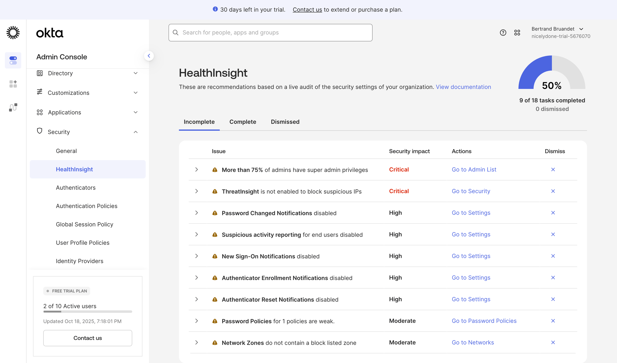Expand the Password Policies row
617x363 pixels.
pos(196,321)
